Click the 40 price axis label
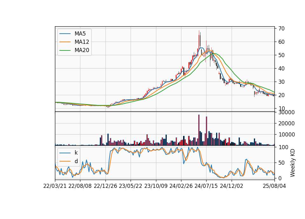 tap(281, 69)
